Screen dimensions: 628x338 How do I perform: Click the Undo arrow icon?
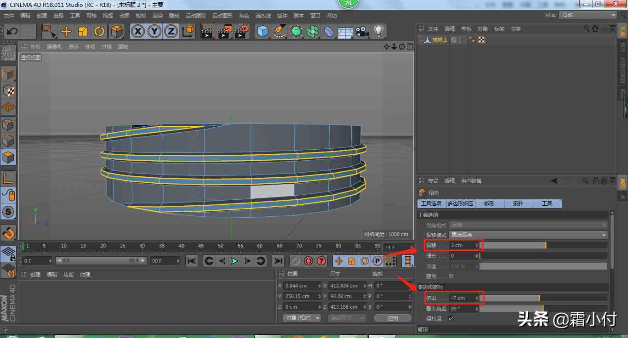point(12,31)
